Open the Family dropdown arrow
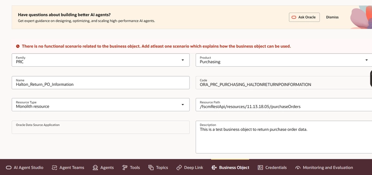The image size is (372, 175). tap(183, 60)
